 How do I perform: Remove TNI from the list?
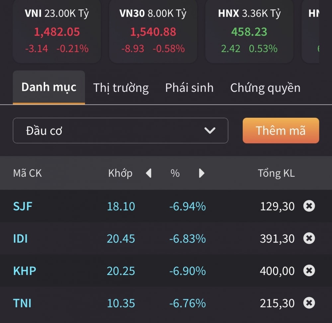point(309,303)
